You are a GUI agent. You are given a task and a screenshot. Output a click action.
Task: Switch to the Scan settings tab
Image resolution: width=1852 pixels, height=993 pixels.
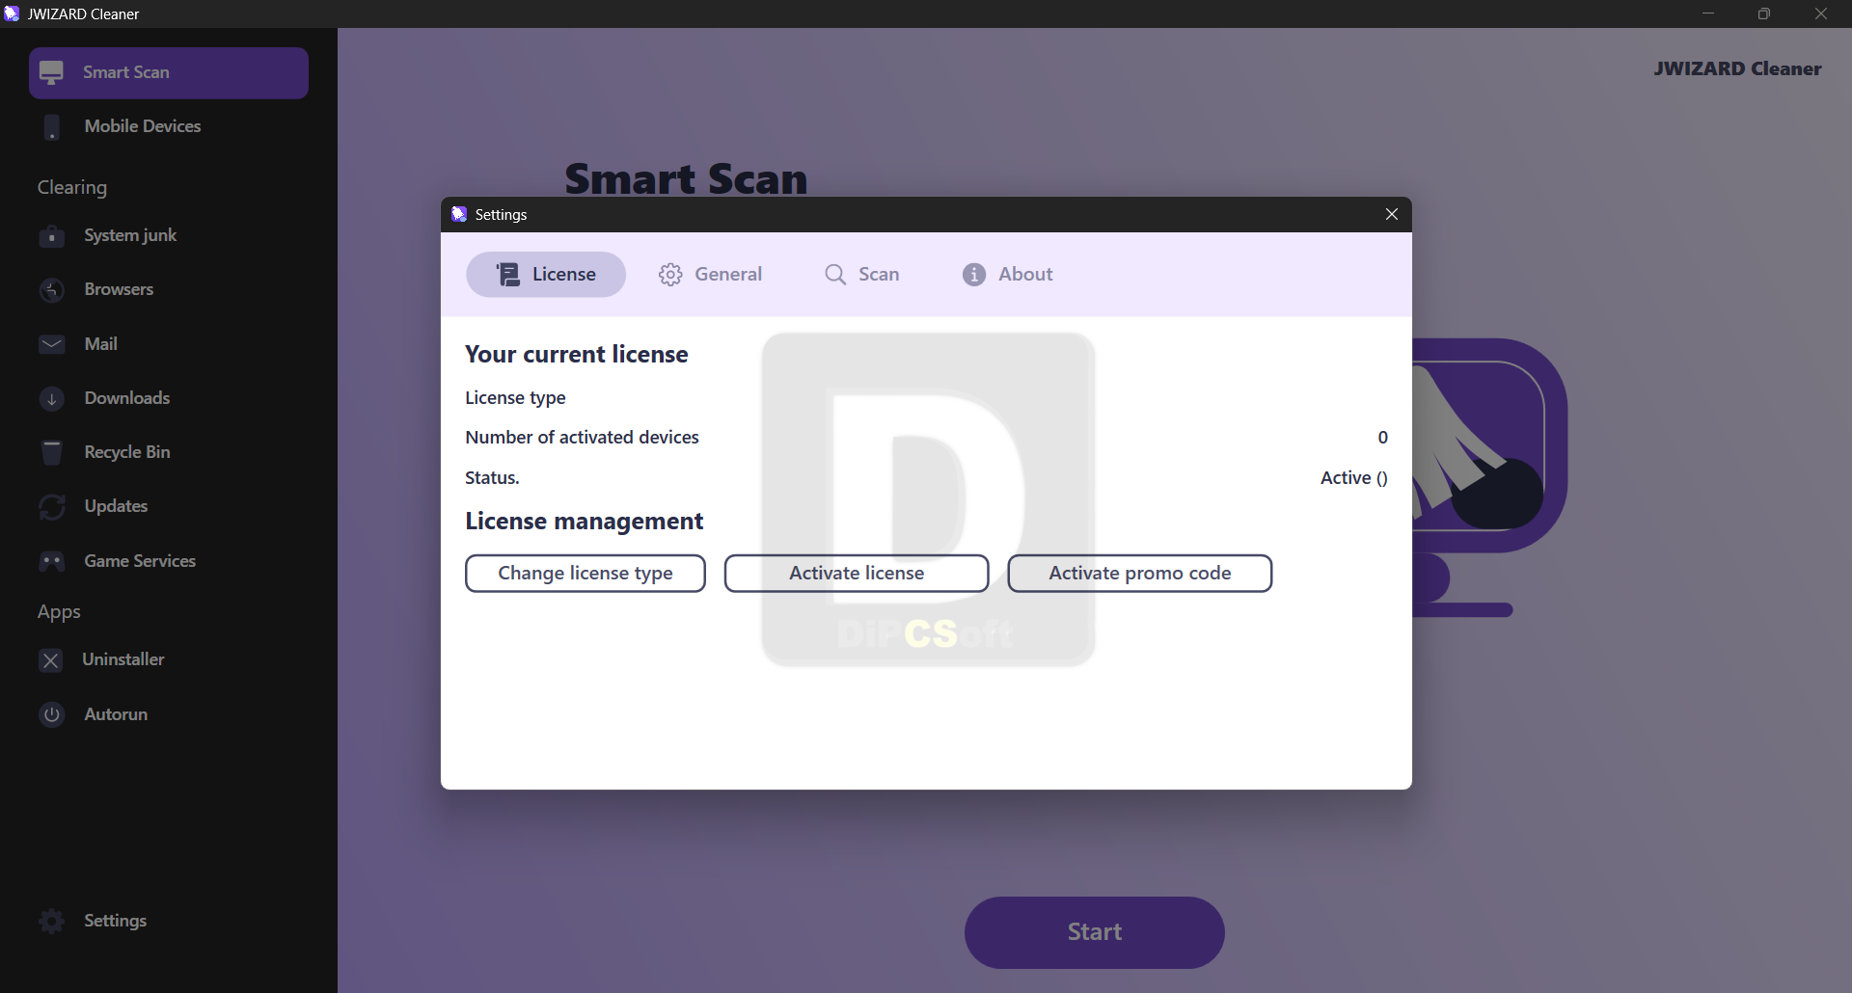tap(861, 275)
